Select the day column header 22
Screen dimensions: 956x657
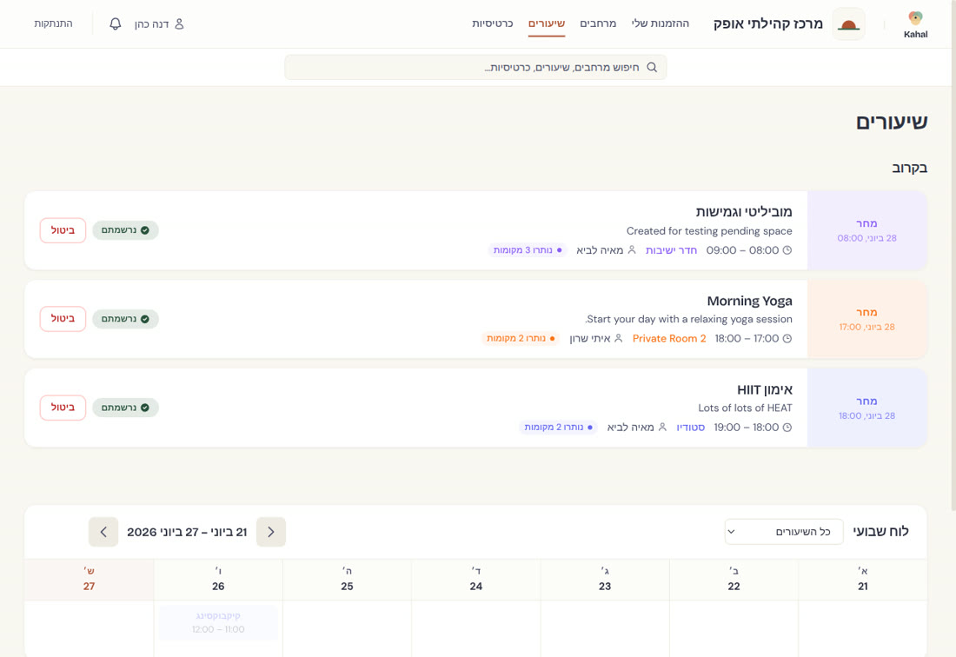pos(734,579)
